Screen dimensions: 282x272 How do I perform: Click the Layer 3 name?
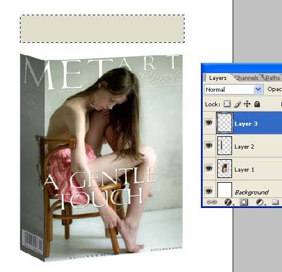[x=246, y=124]
